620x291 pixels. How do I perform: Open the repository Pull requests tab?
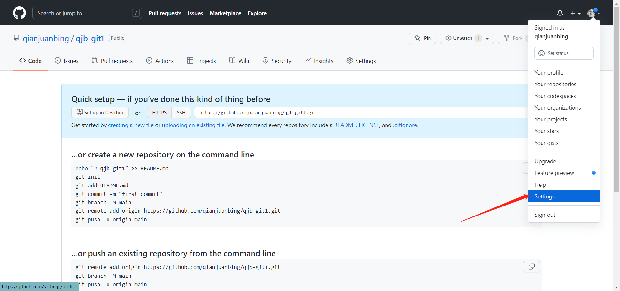(x=112, y=61)
